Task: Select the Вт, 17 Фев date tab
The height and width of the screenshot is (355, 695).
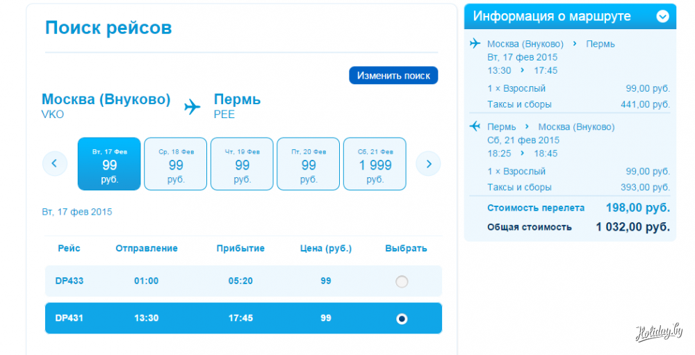Action: [x=109, y=164]
